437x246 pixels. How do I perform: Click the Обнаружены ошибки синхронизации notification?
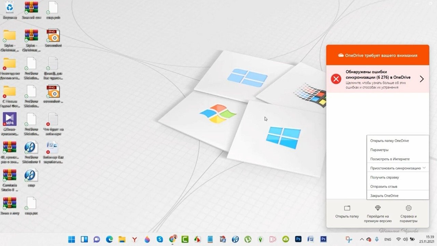(x=378, y=79)
